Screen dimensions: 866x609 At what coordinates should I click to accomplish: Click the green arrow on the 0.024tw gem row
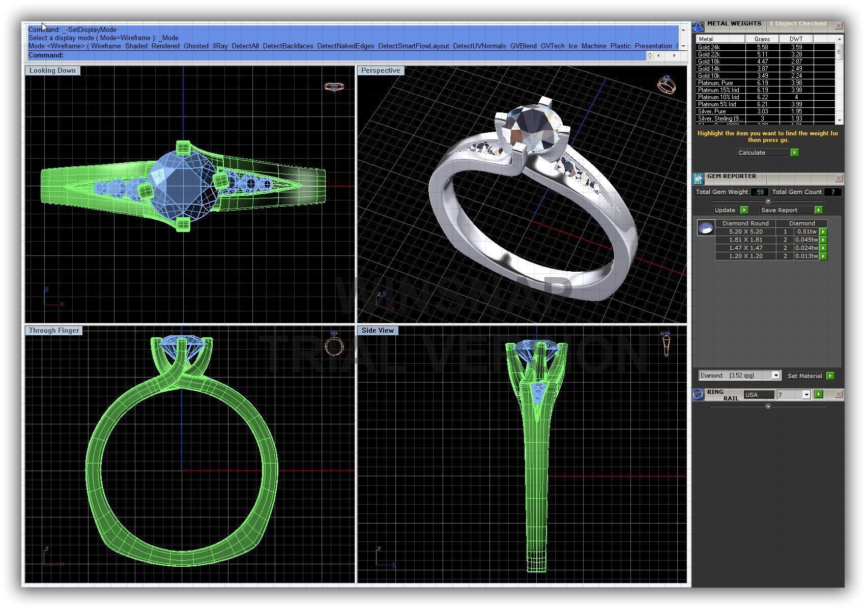click(823, 248)
